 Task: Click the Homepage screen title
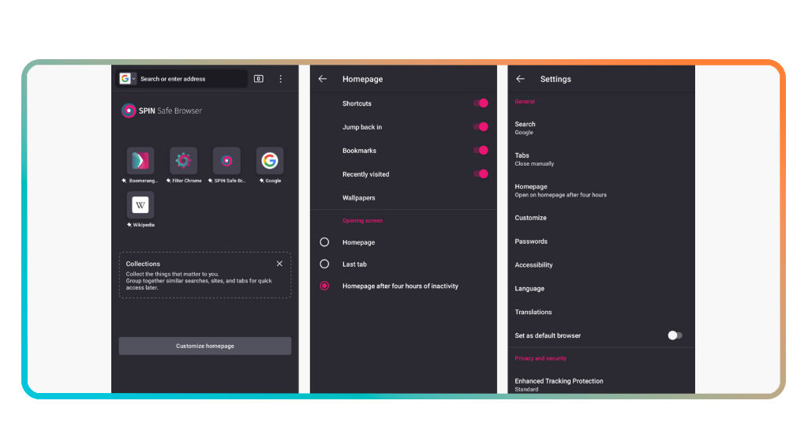coord(362,79)
